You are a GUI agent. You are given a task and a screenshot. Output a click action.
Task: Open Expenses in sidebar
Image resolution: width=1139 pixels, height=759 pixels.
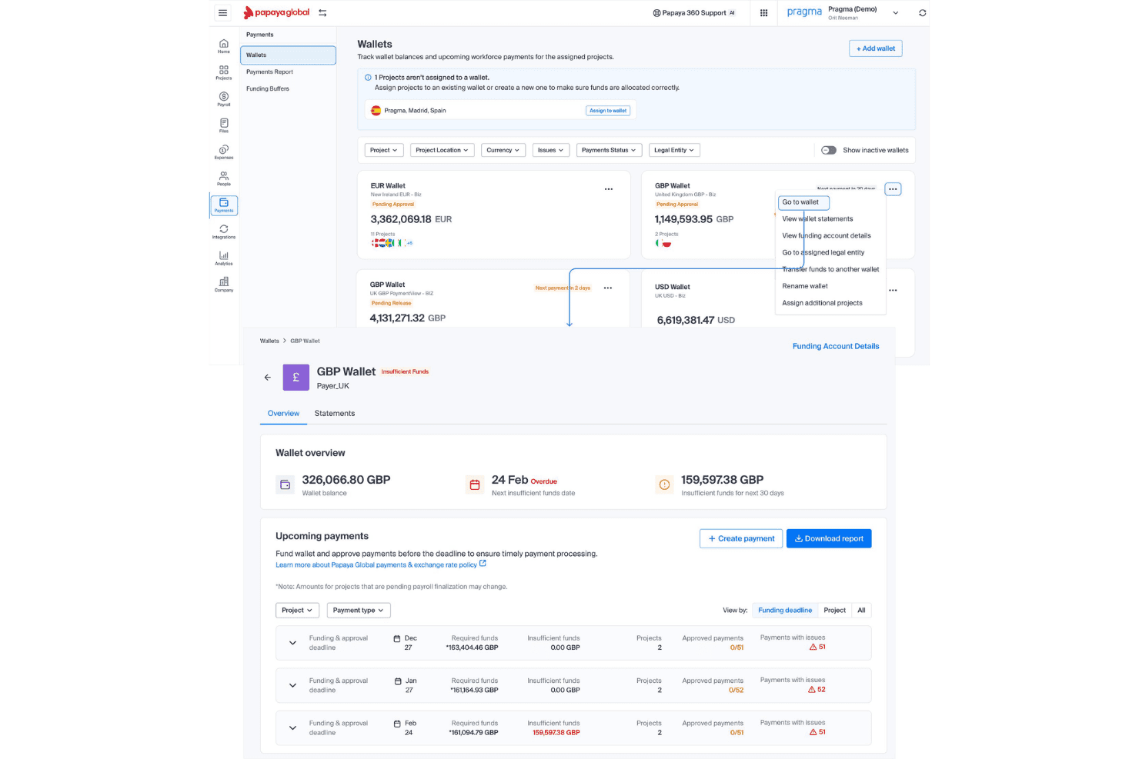point(223,152)
